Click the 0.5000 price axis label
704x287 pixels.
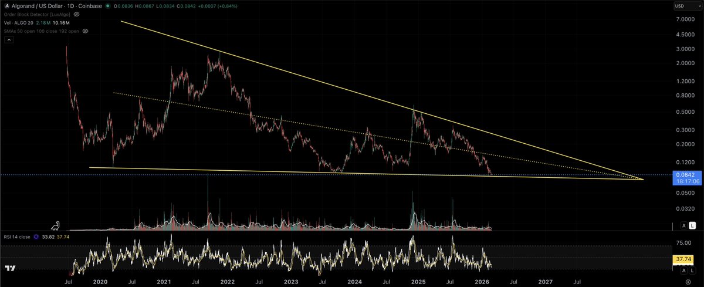(x=685, y=112)
